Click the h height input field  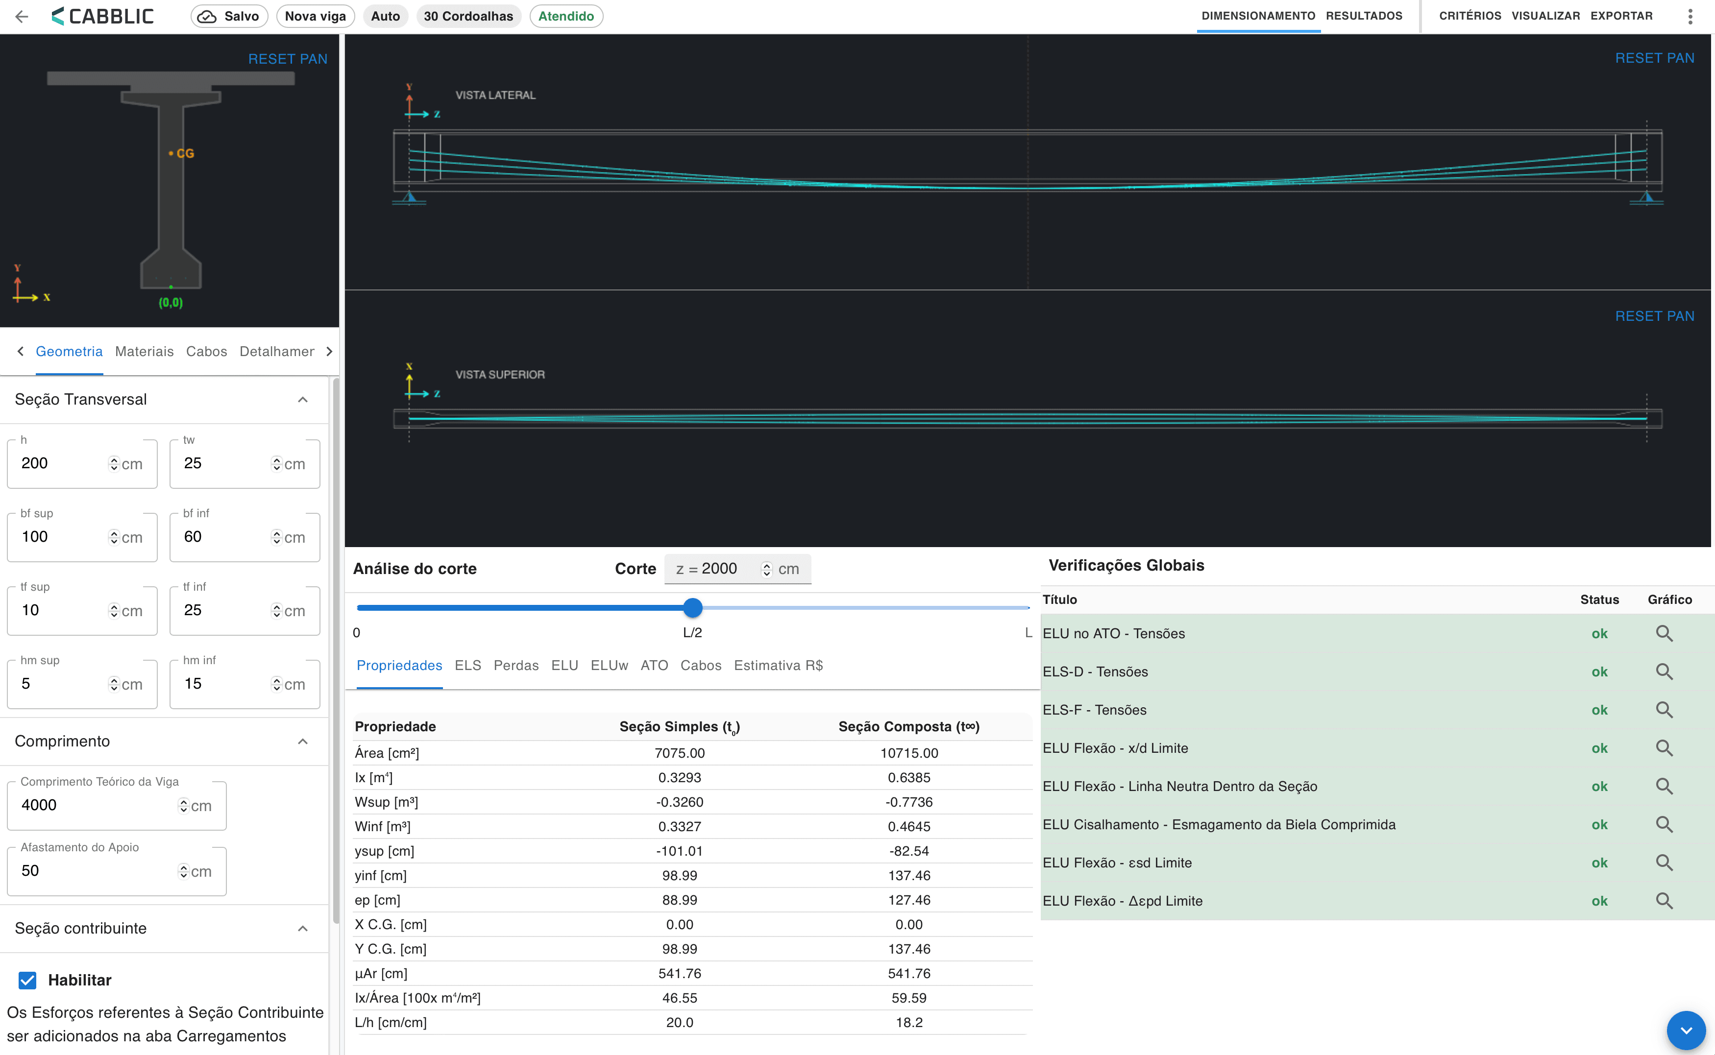(x=82, y=464)
